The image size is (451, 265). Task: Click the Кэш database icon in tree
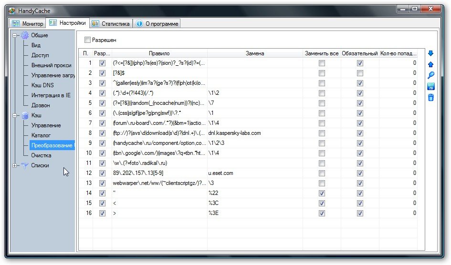pyautogui.click(x=25, y=115)
